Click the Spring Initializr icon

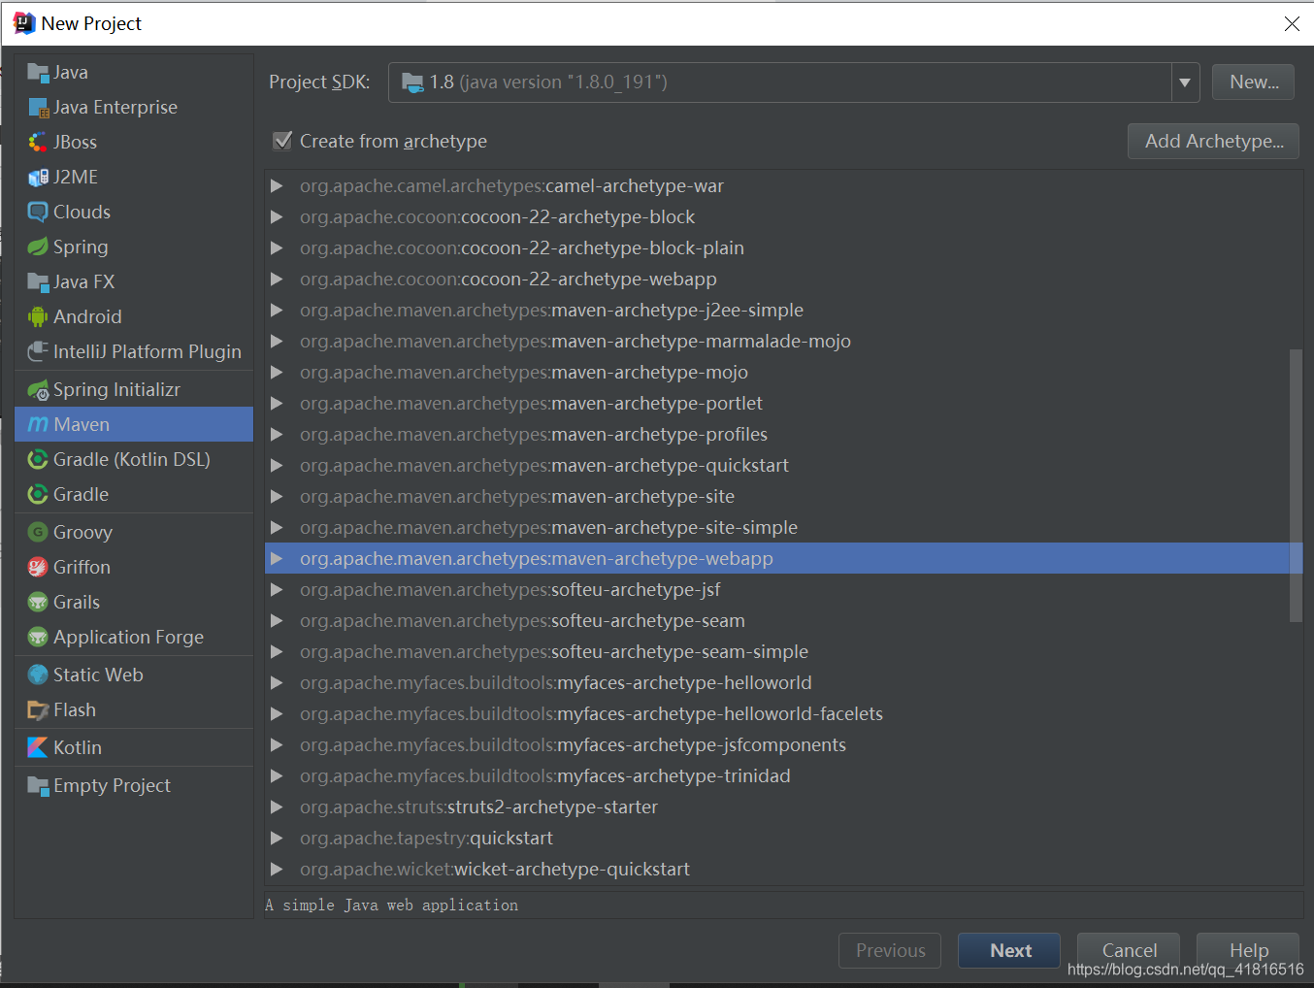[38, 389]
